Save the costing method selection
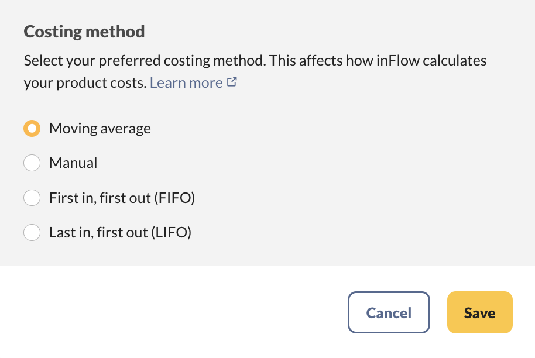The width and height of the screenshot is (535, 358). click(x=479, y=313)
